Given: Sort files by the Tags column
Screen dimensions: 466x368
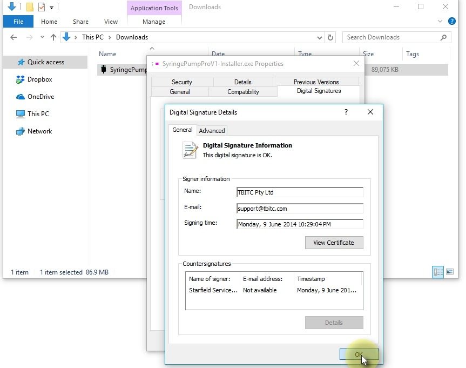Looking at the screenshot, I should tap(413, 54).
